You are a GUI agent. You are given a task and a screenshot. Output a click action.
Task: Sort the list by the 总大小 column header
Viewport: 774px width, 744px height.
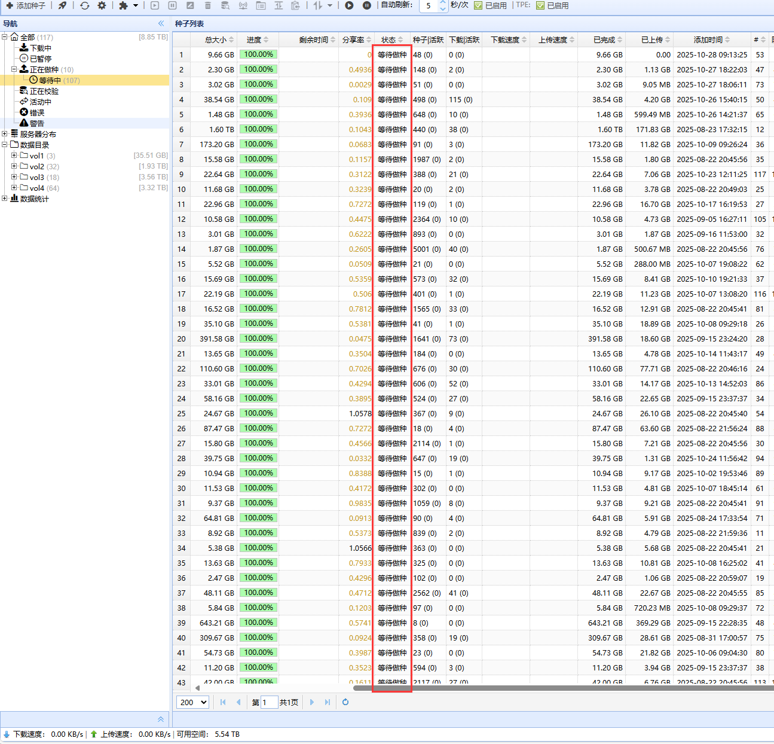(x=215, y=40)
